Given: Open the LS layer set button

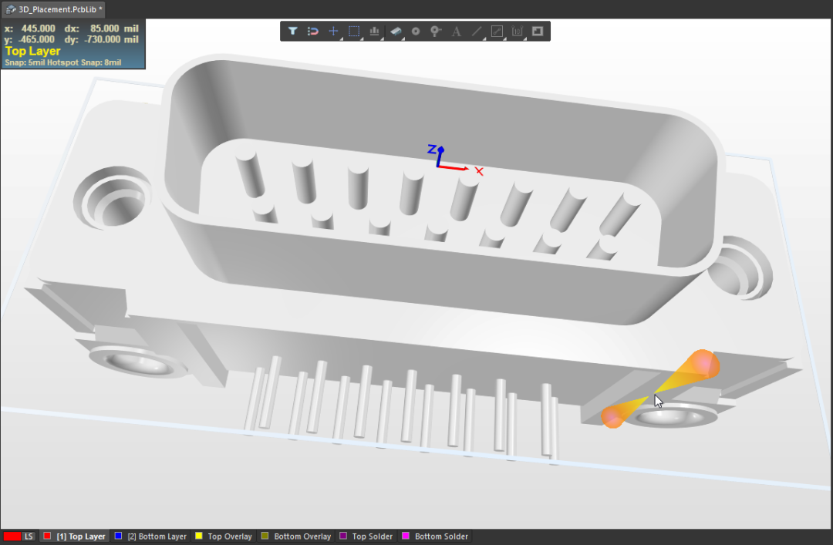Looking at the screenshot, I should 29,537.
